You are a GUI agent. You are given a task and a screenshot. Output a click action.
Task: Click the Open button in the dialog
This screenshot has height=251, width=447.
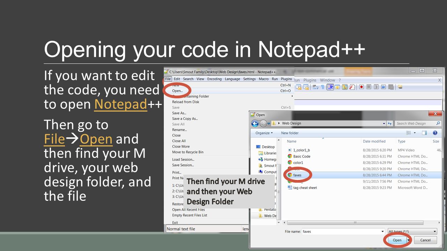(397, 240)
